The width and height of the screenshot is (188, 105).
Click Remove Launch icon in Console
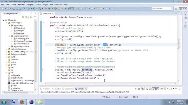[139, 89]
